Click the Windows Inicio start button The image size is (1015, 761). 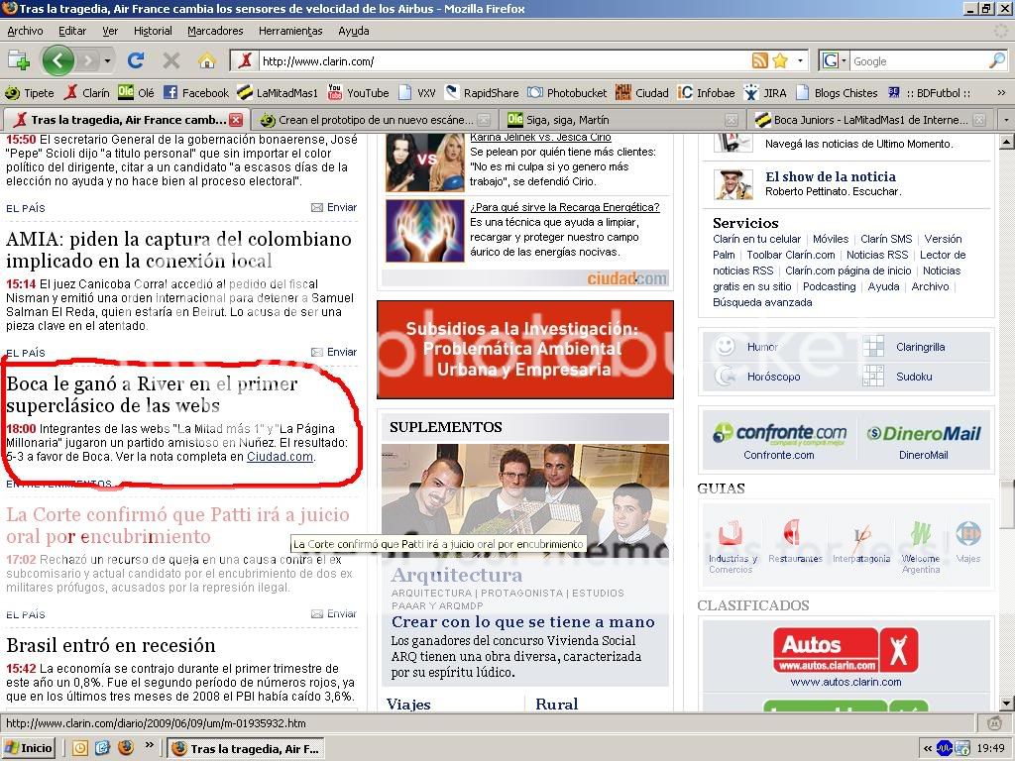coord(29,748)
